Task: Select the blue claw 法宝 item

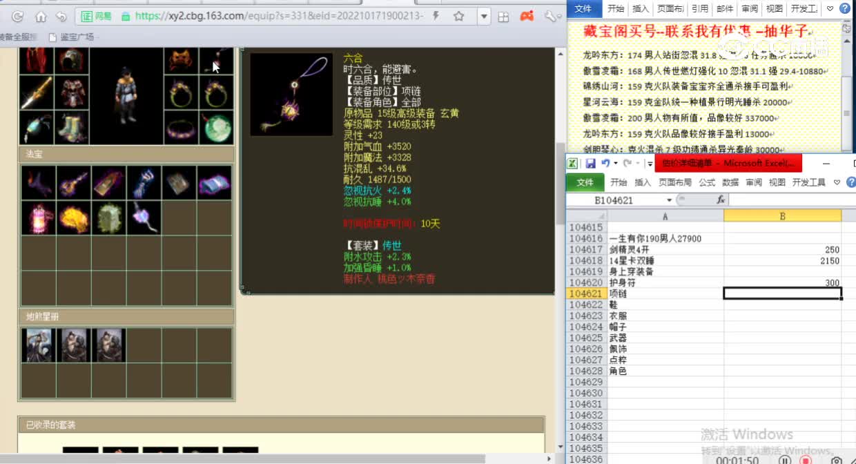Action: 144,182
